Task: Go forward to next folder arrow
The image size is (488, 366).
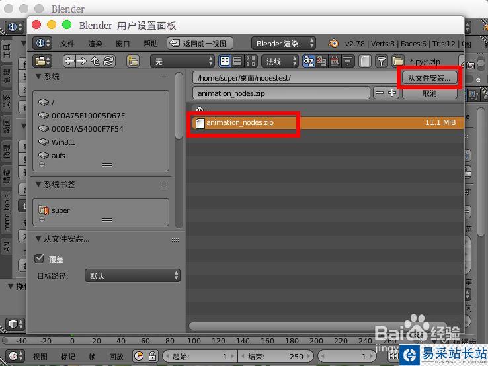Action: coord(82,61)
